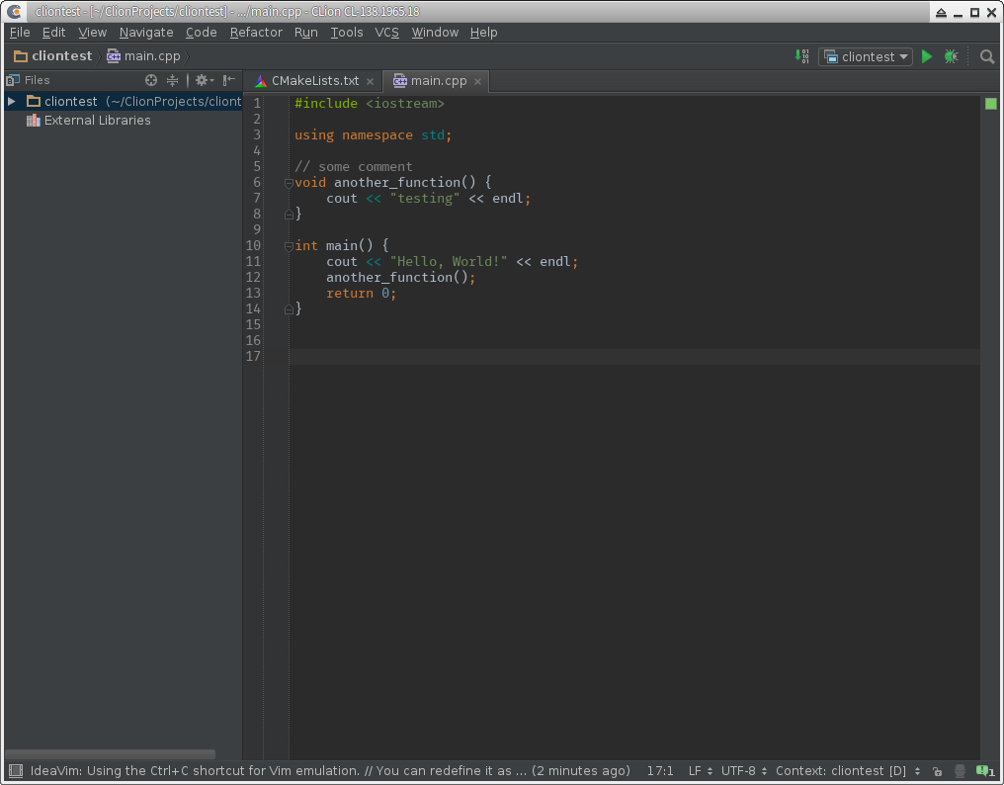
Task: Click line number 10 in the gutter
Action: (x=254, y=246)
